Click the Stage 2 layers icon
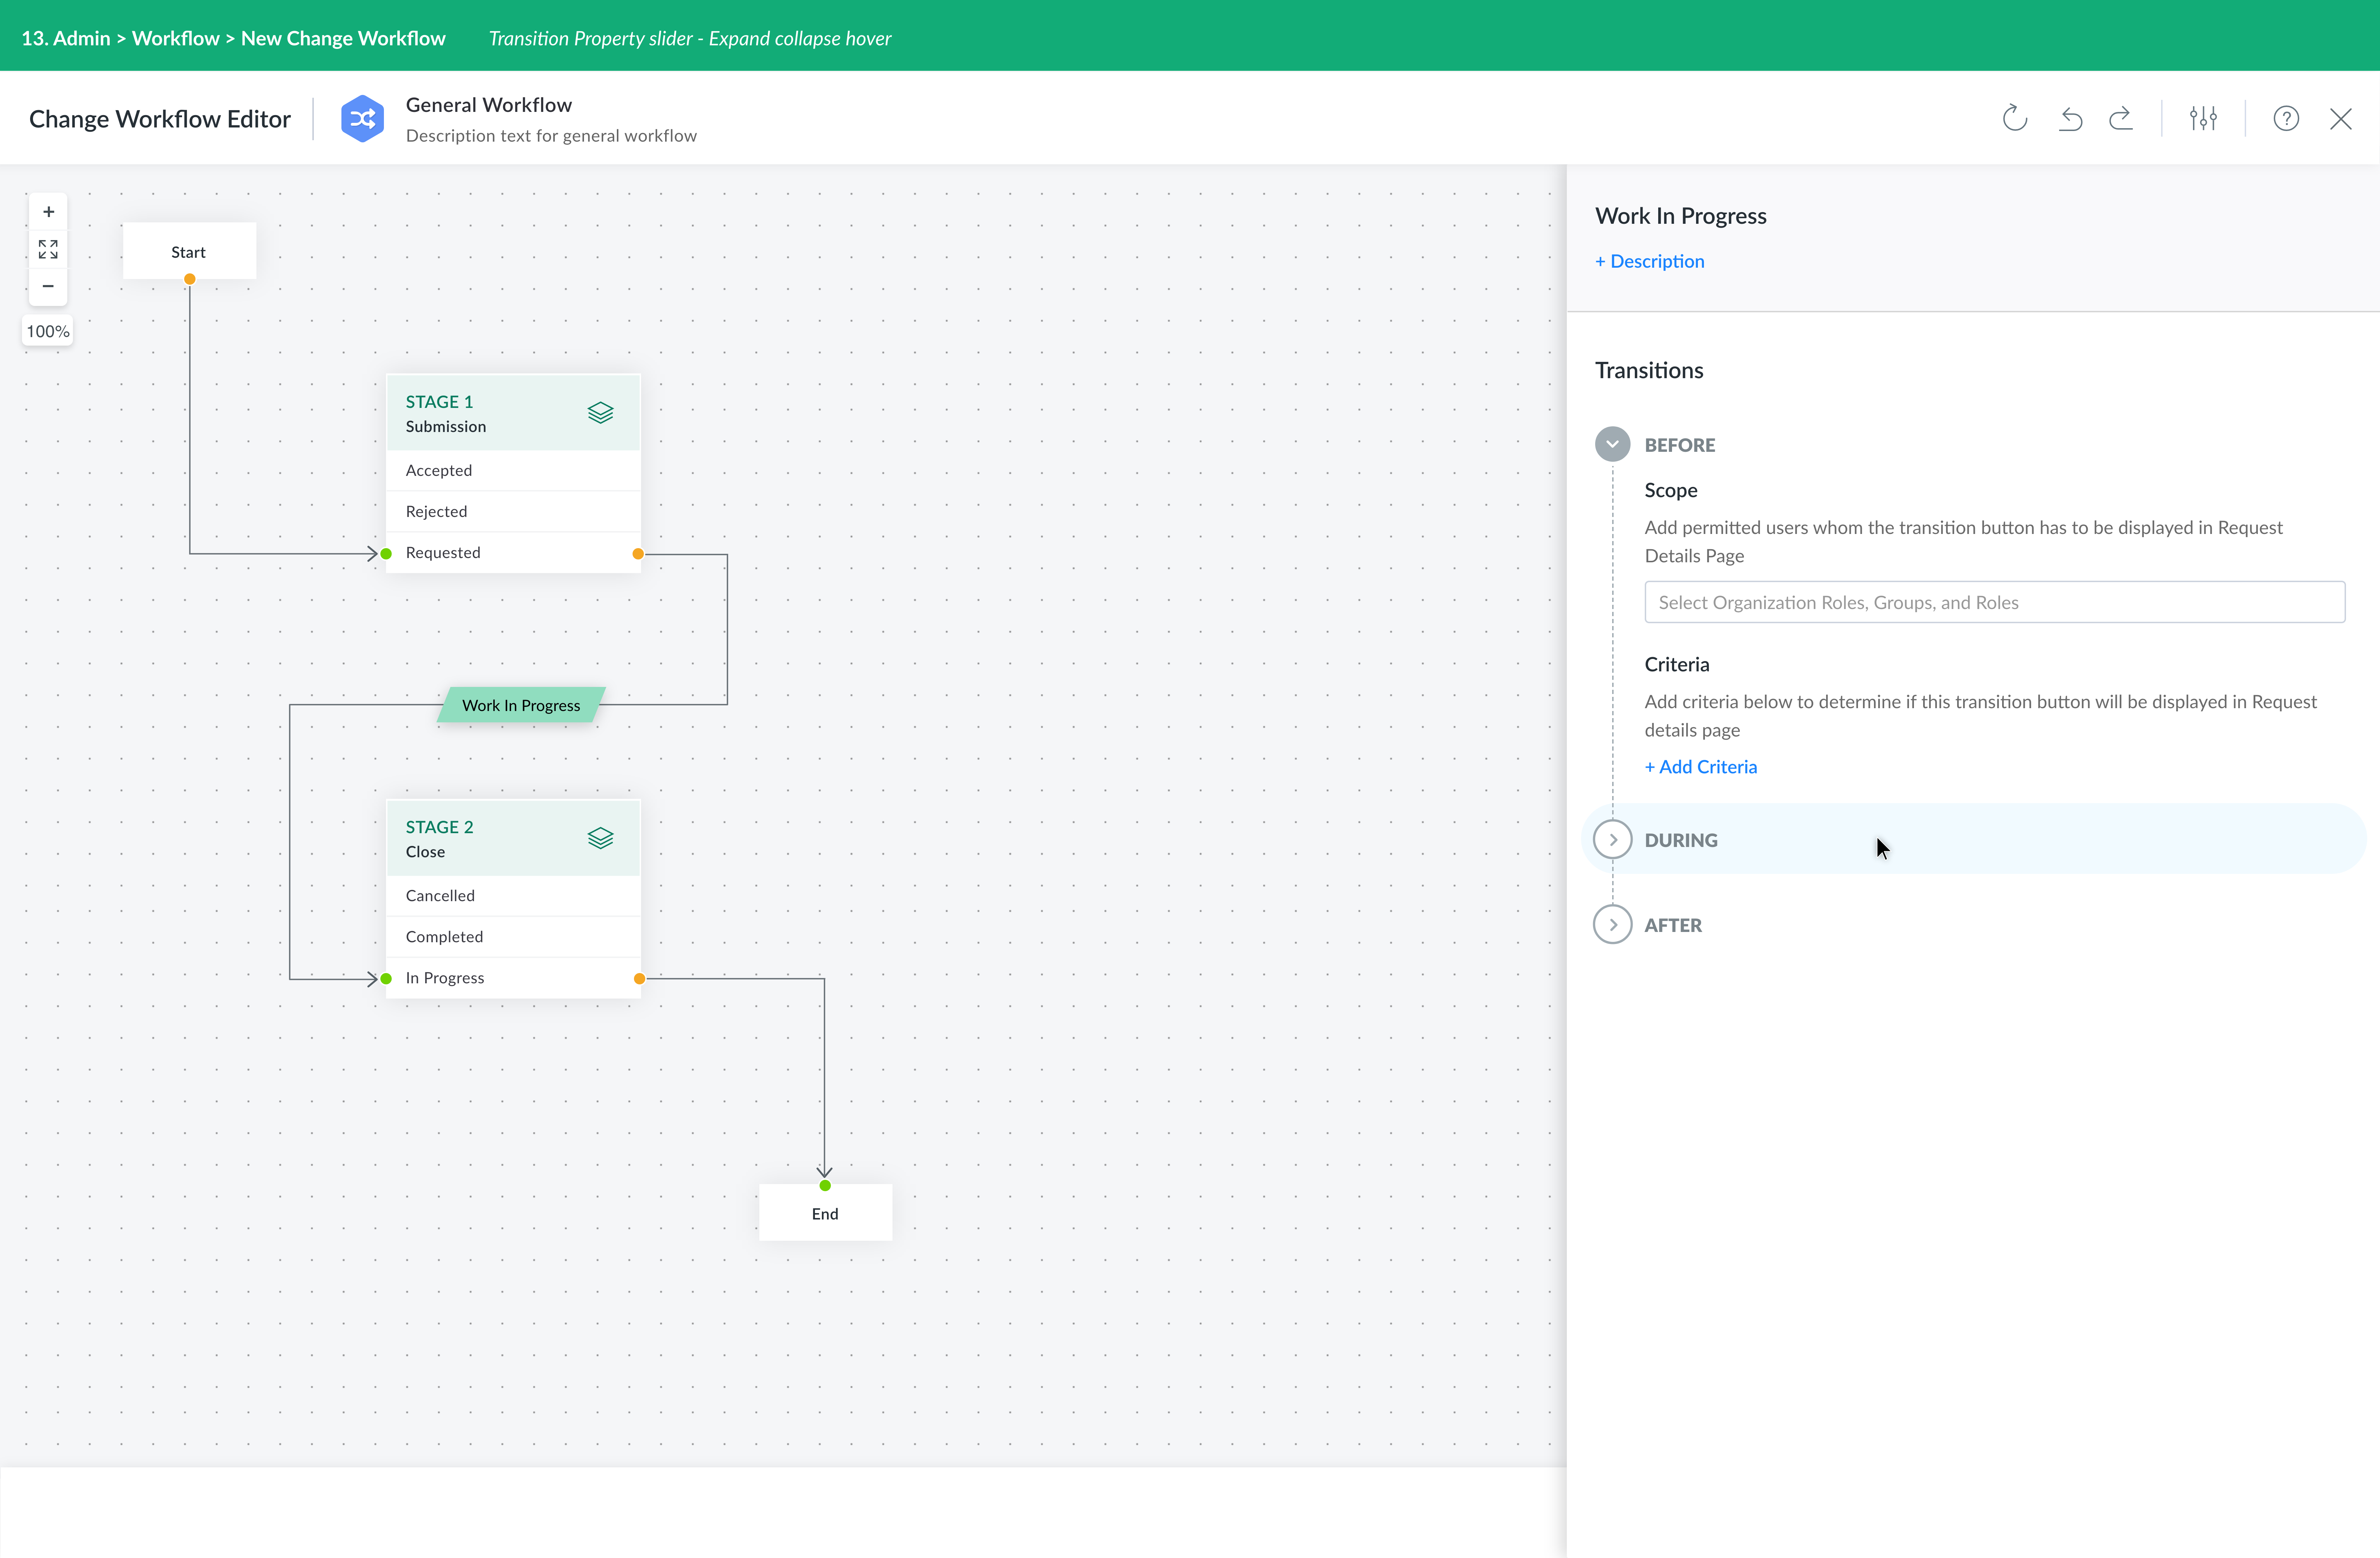Screen dimensions: 2380x1558 [600, 838]
